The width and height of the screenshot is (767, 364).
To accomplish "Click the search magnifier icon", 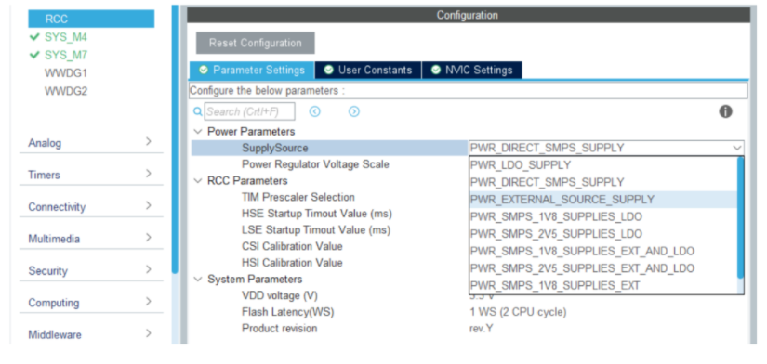I will [x=198, y=111].
